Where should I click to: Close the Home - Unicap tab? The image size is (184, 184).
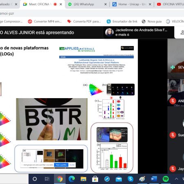[x=150, y=4]
